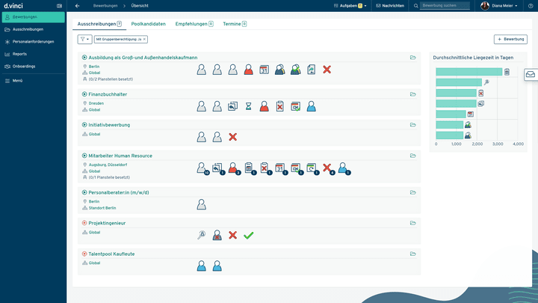538x303 pixels.
Task: Collapse the sidebar with the d.vinci panel toggle
Action: tap(59, 5)
